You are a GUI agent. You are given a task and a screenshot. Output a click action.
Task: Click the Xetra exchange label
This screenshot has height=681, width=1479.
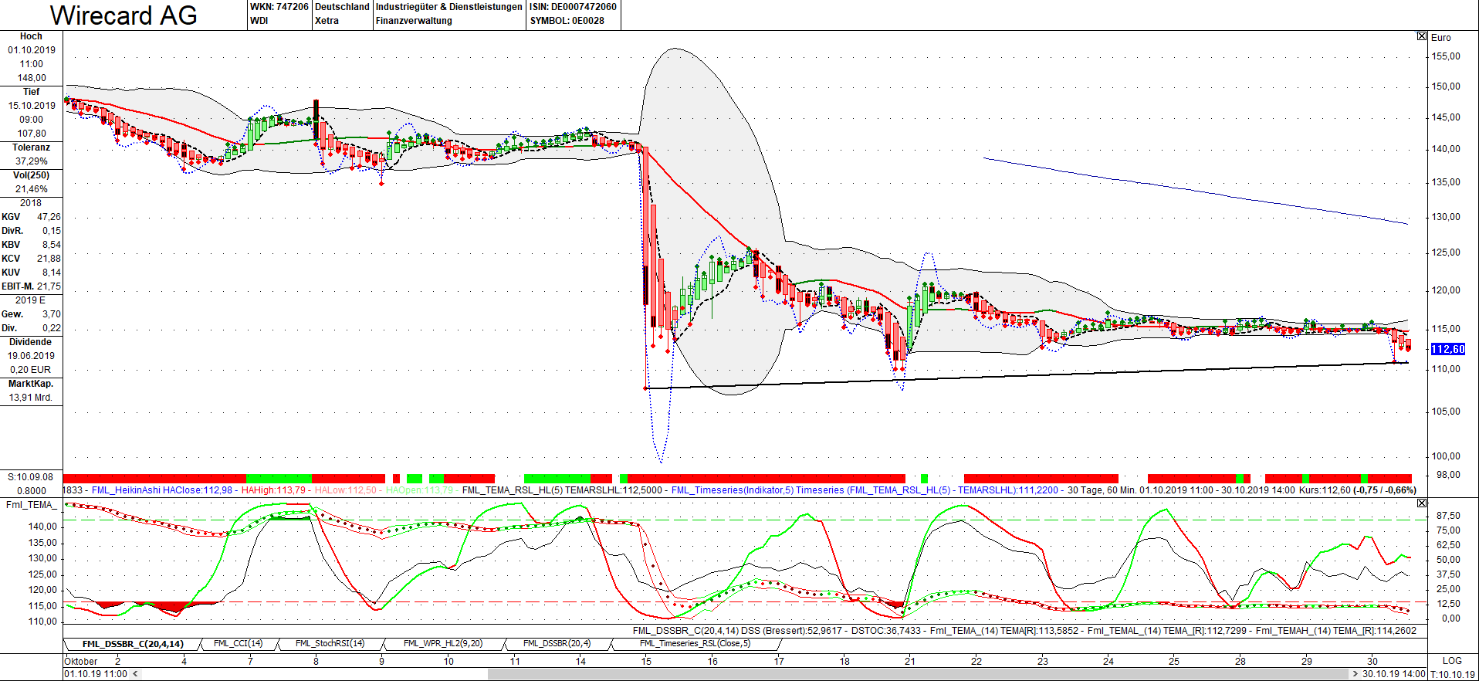[x=327, y=21]
